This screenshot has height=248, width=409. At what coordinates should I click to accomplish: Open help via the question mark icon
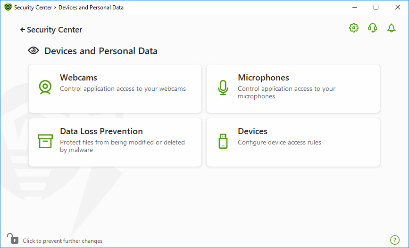tap(395, 240)
